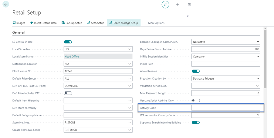Click the Activity Code input field
This screenshot has height=138, width=274.
point(225,108)
